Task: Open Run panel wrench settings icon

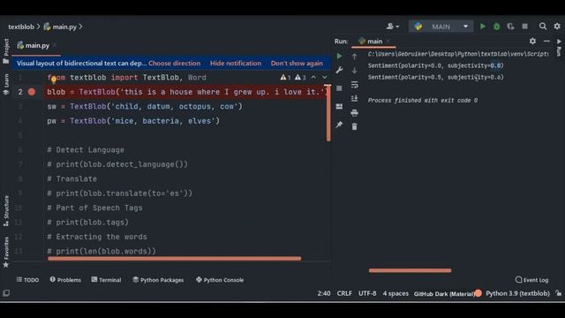Action: [x=339, y=70]
